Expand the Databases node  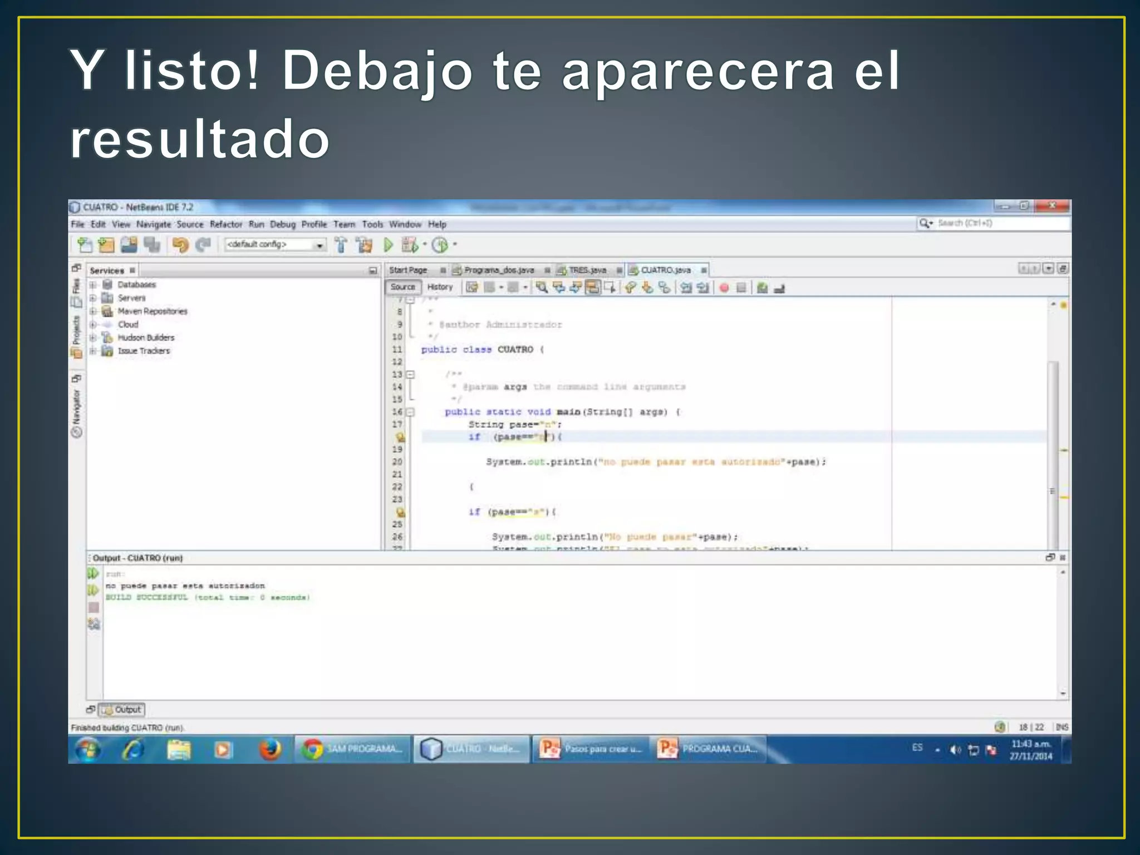[x=93, y=284]
